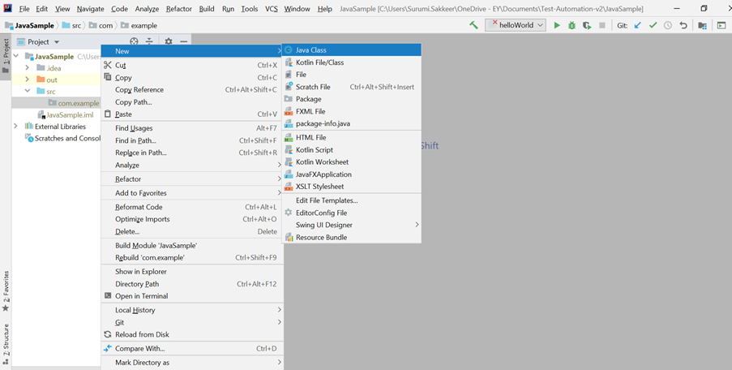Select Rebuild 'com.example'
732x370 pixels.
(192, 257)
